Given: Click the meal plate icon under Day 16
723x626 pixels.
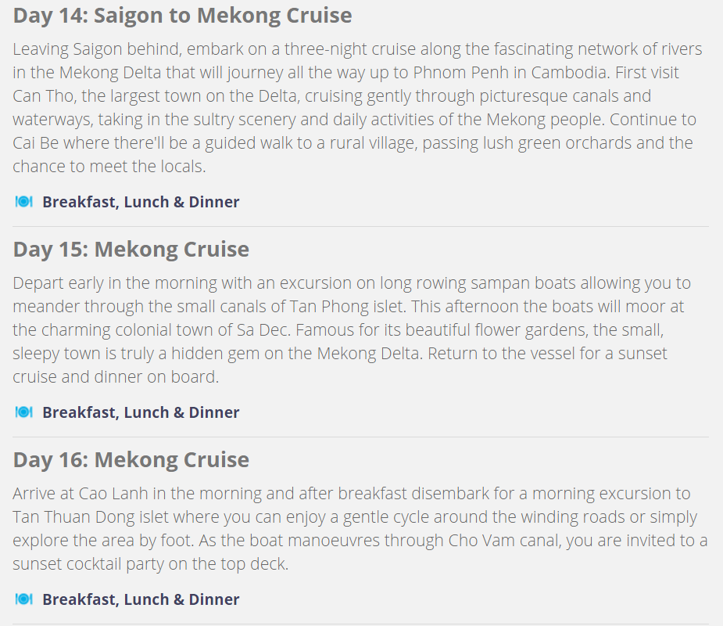Looking at the screenshot, I should click(x=24, y=599).
